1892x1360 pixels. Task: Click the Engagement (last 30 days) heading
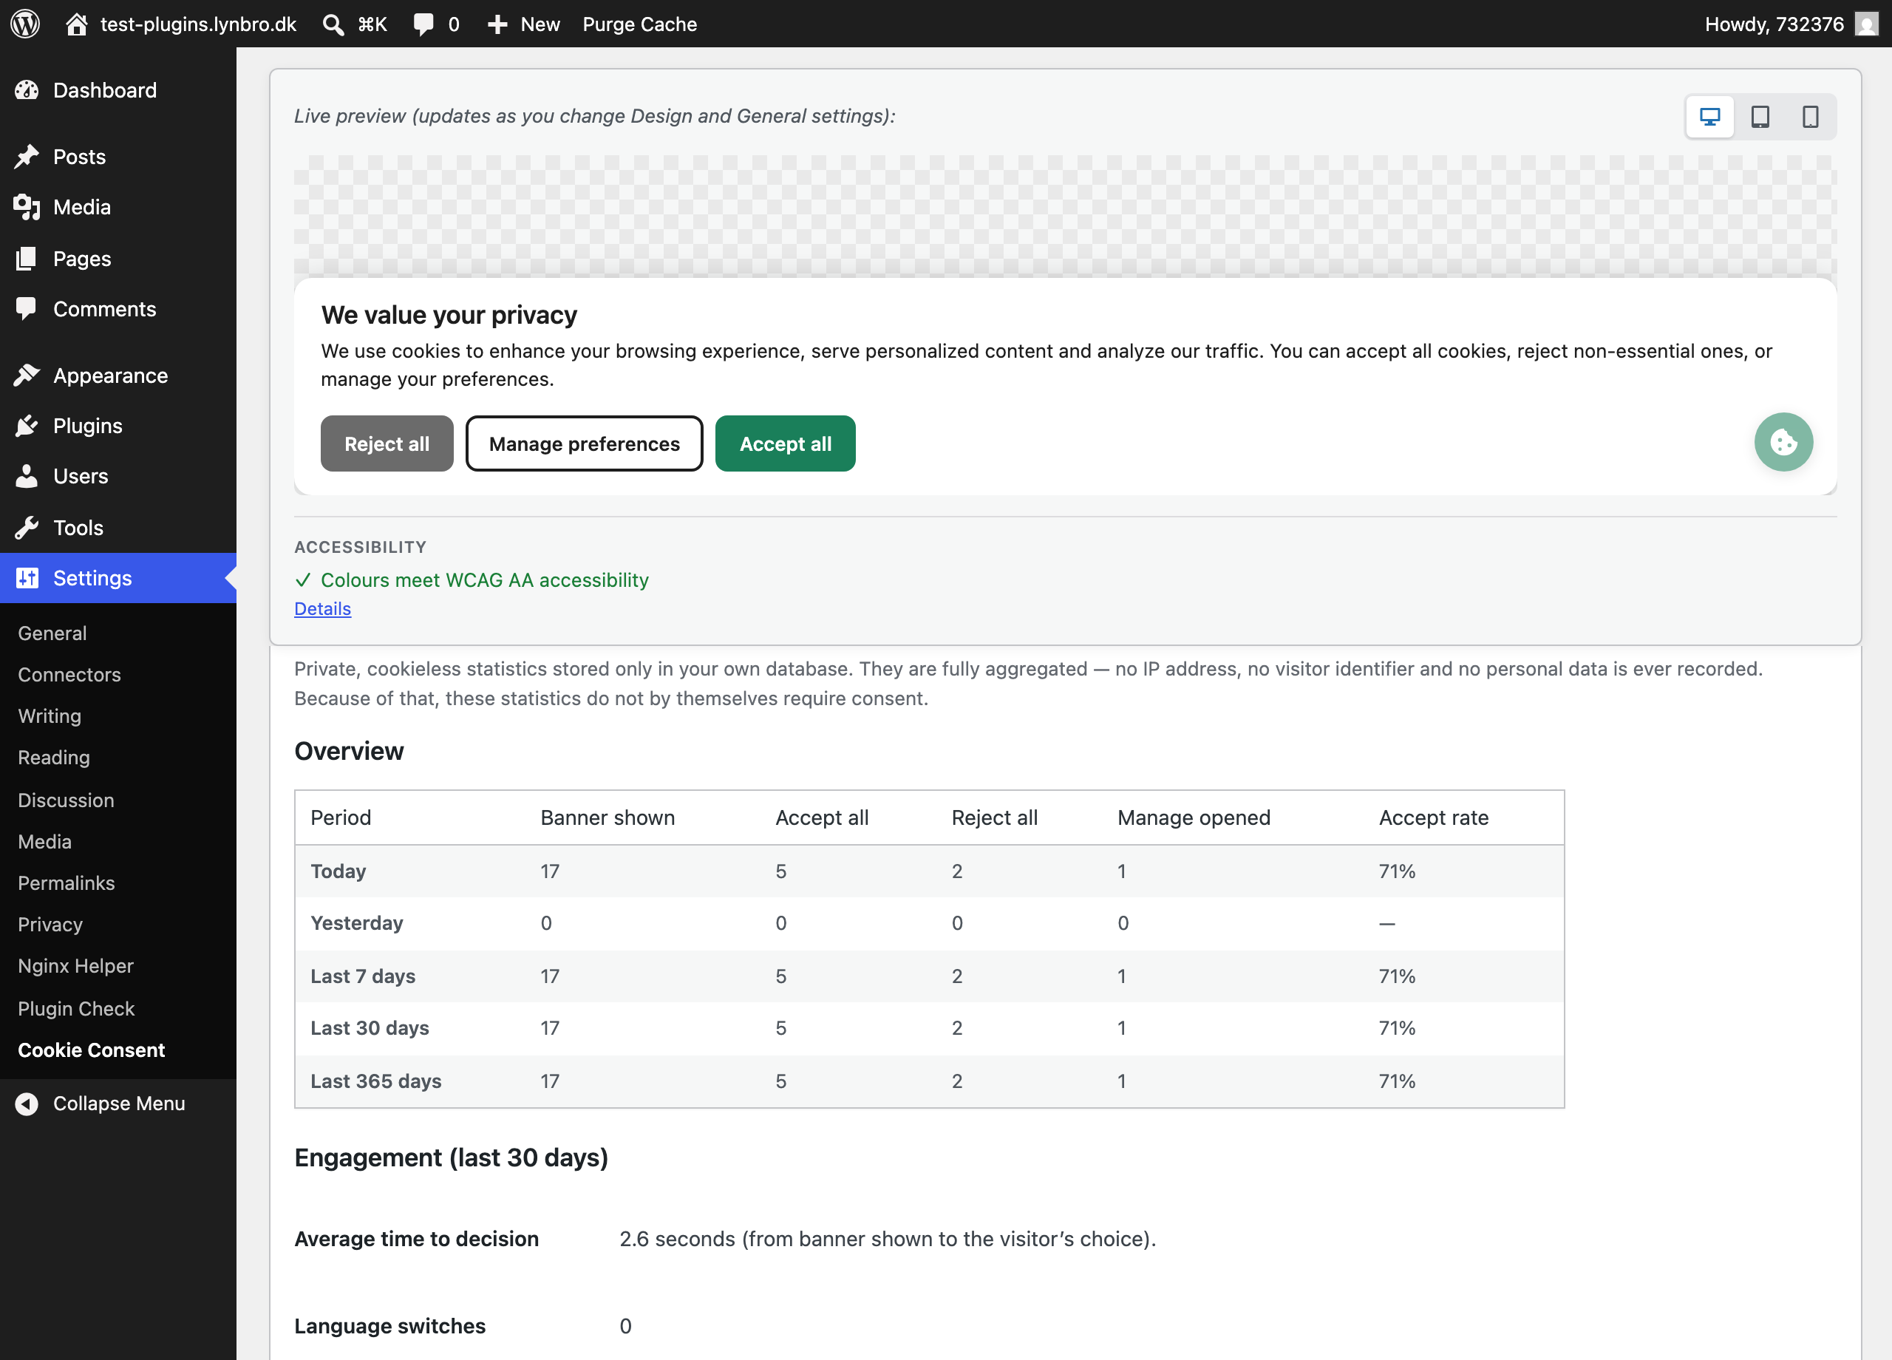coord(452,1158)
